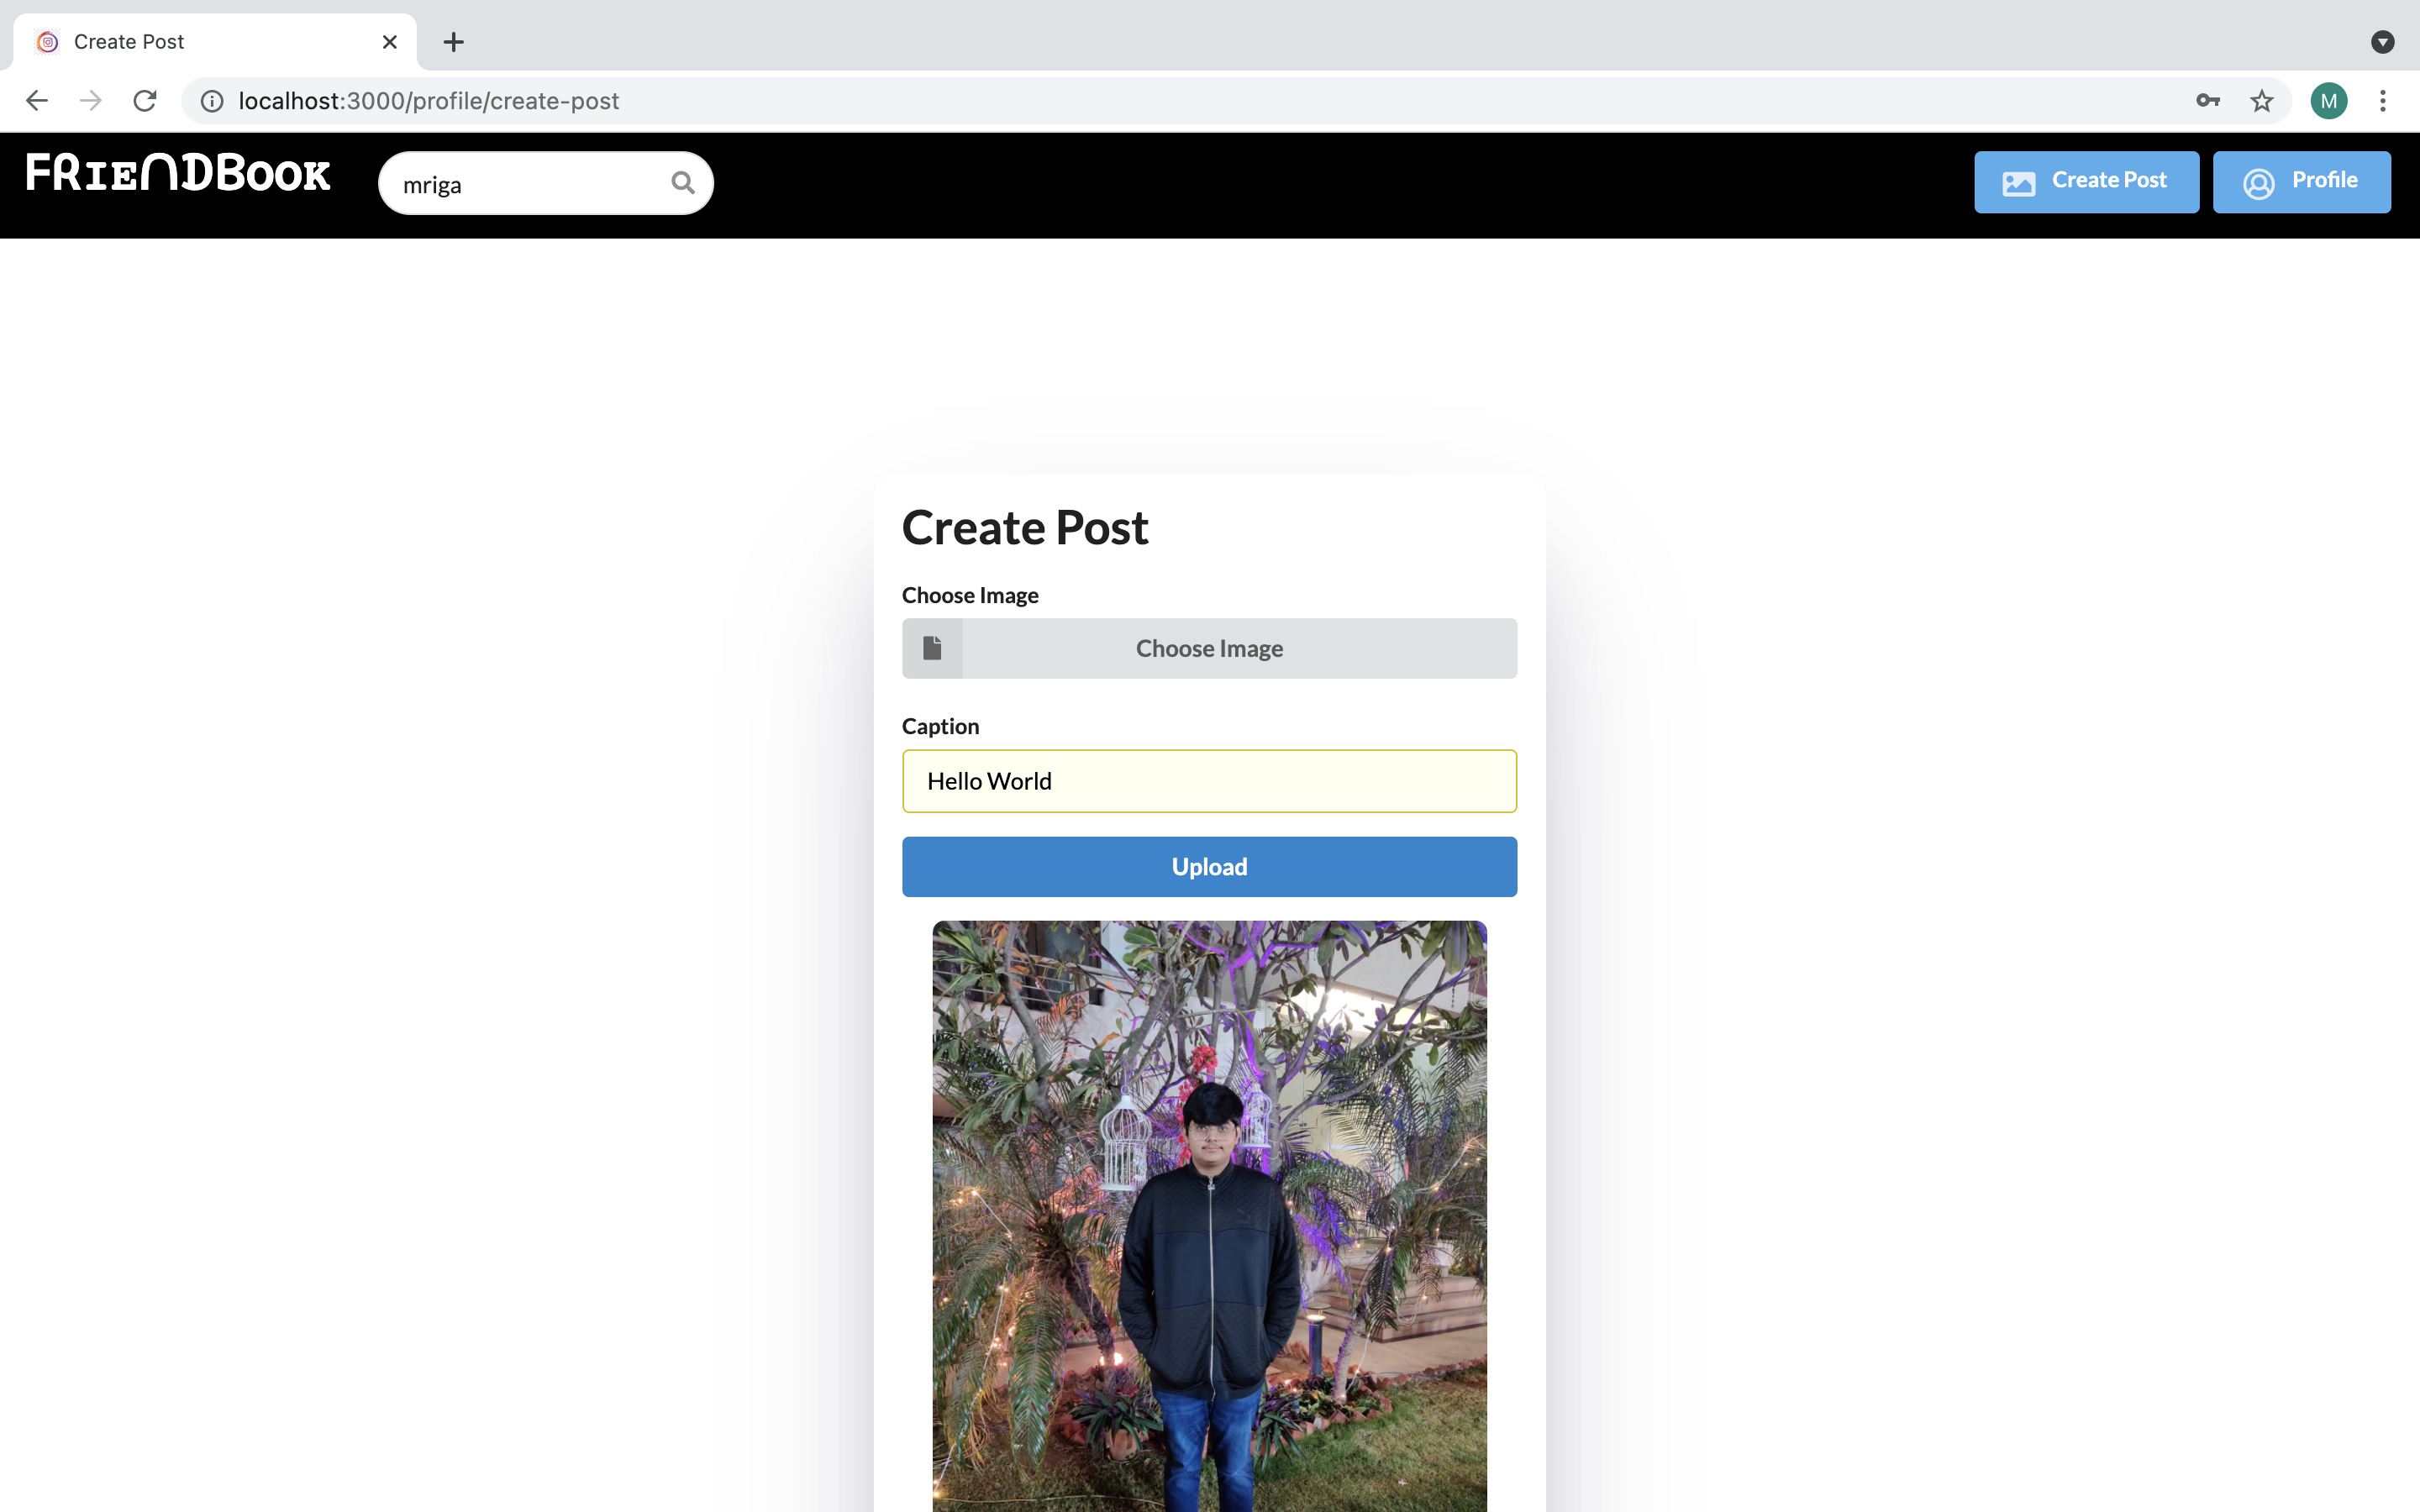
Task: Click the browser forward navigation arrow
Action: click(x=91, y=101)
